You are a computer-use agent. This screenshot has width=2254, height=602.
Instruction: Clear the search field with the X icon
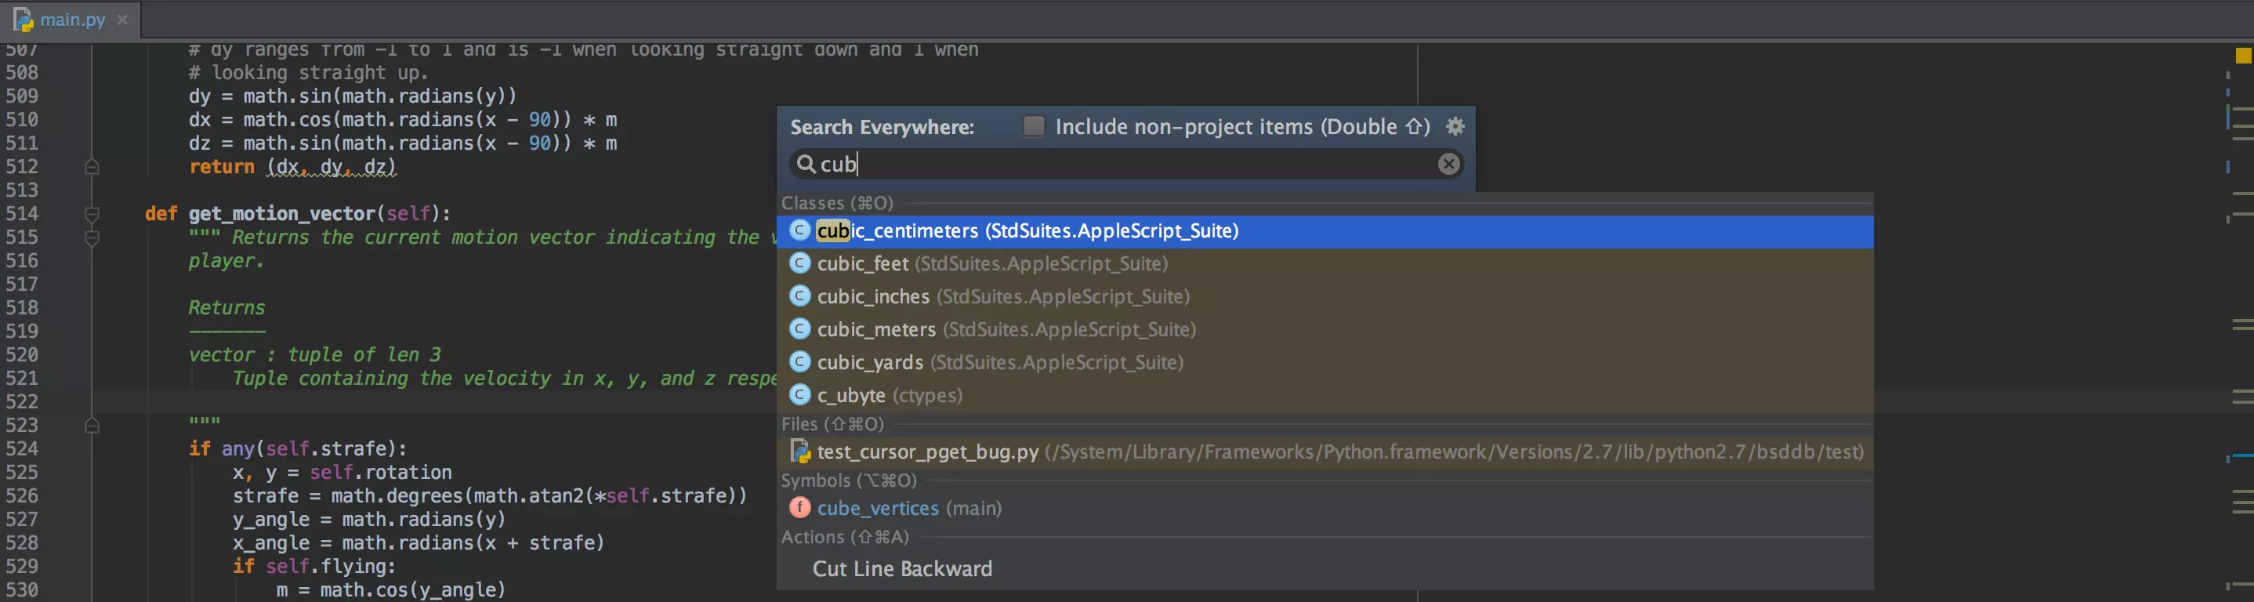point(1448,164)
